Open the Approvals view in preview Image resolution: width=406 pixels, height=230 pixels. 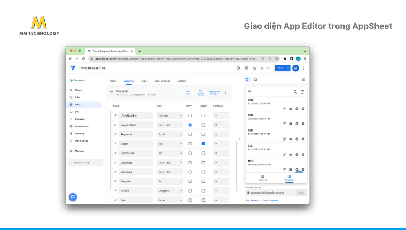[263, 178]
